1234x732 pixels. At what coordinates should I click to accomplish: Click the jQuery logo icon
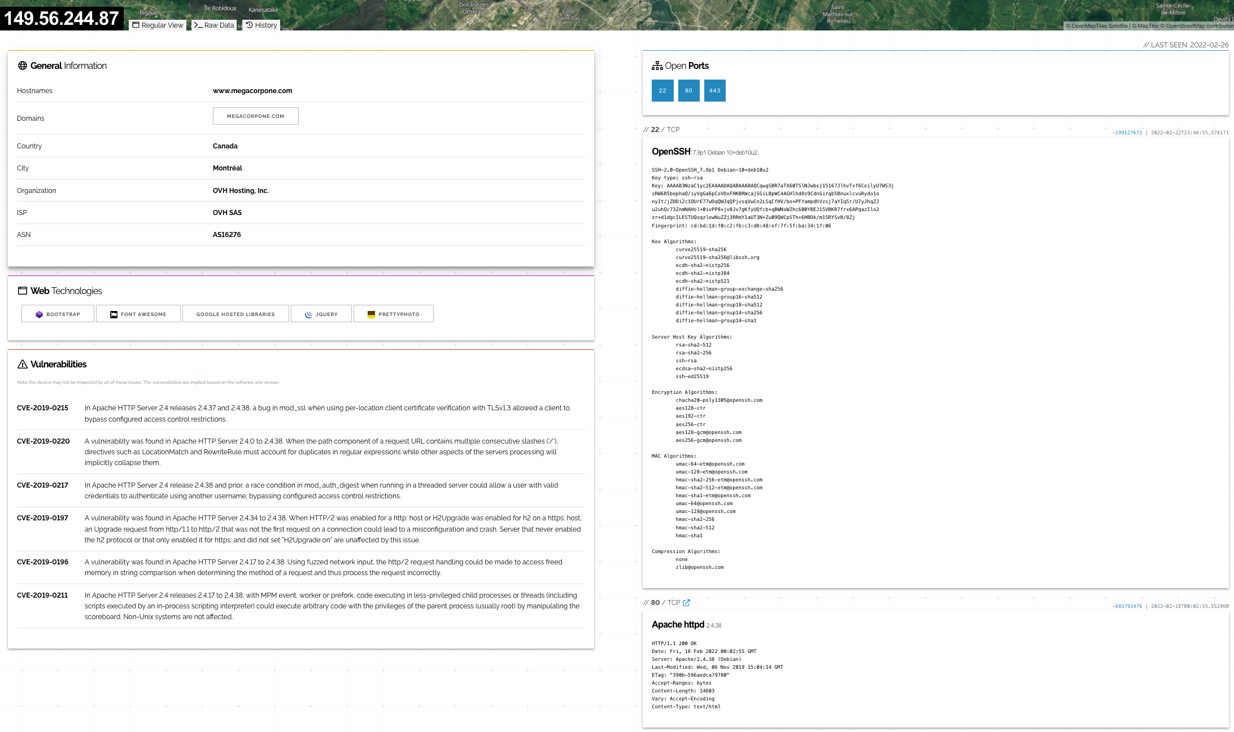coord(308,314)
